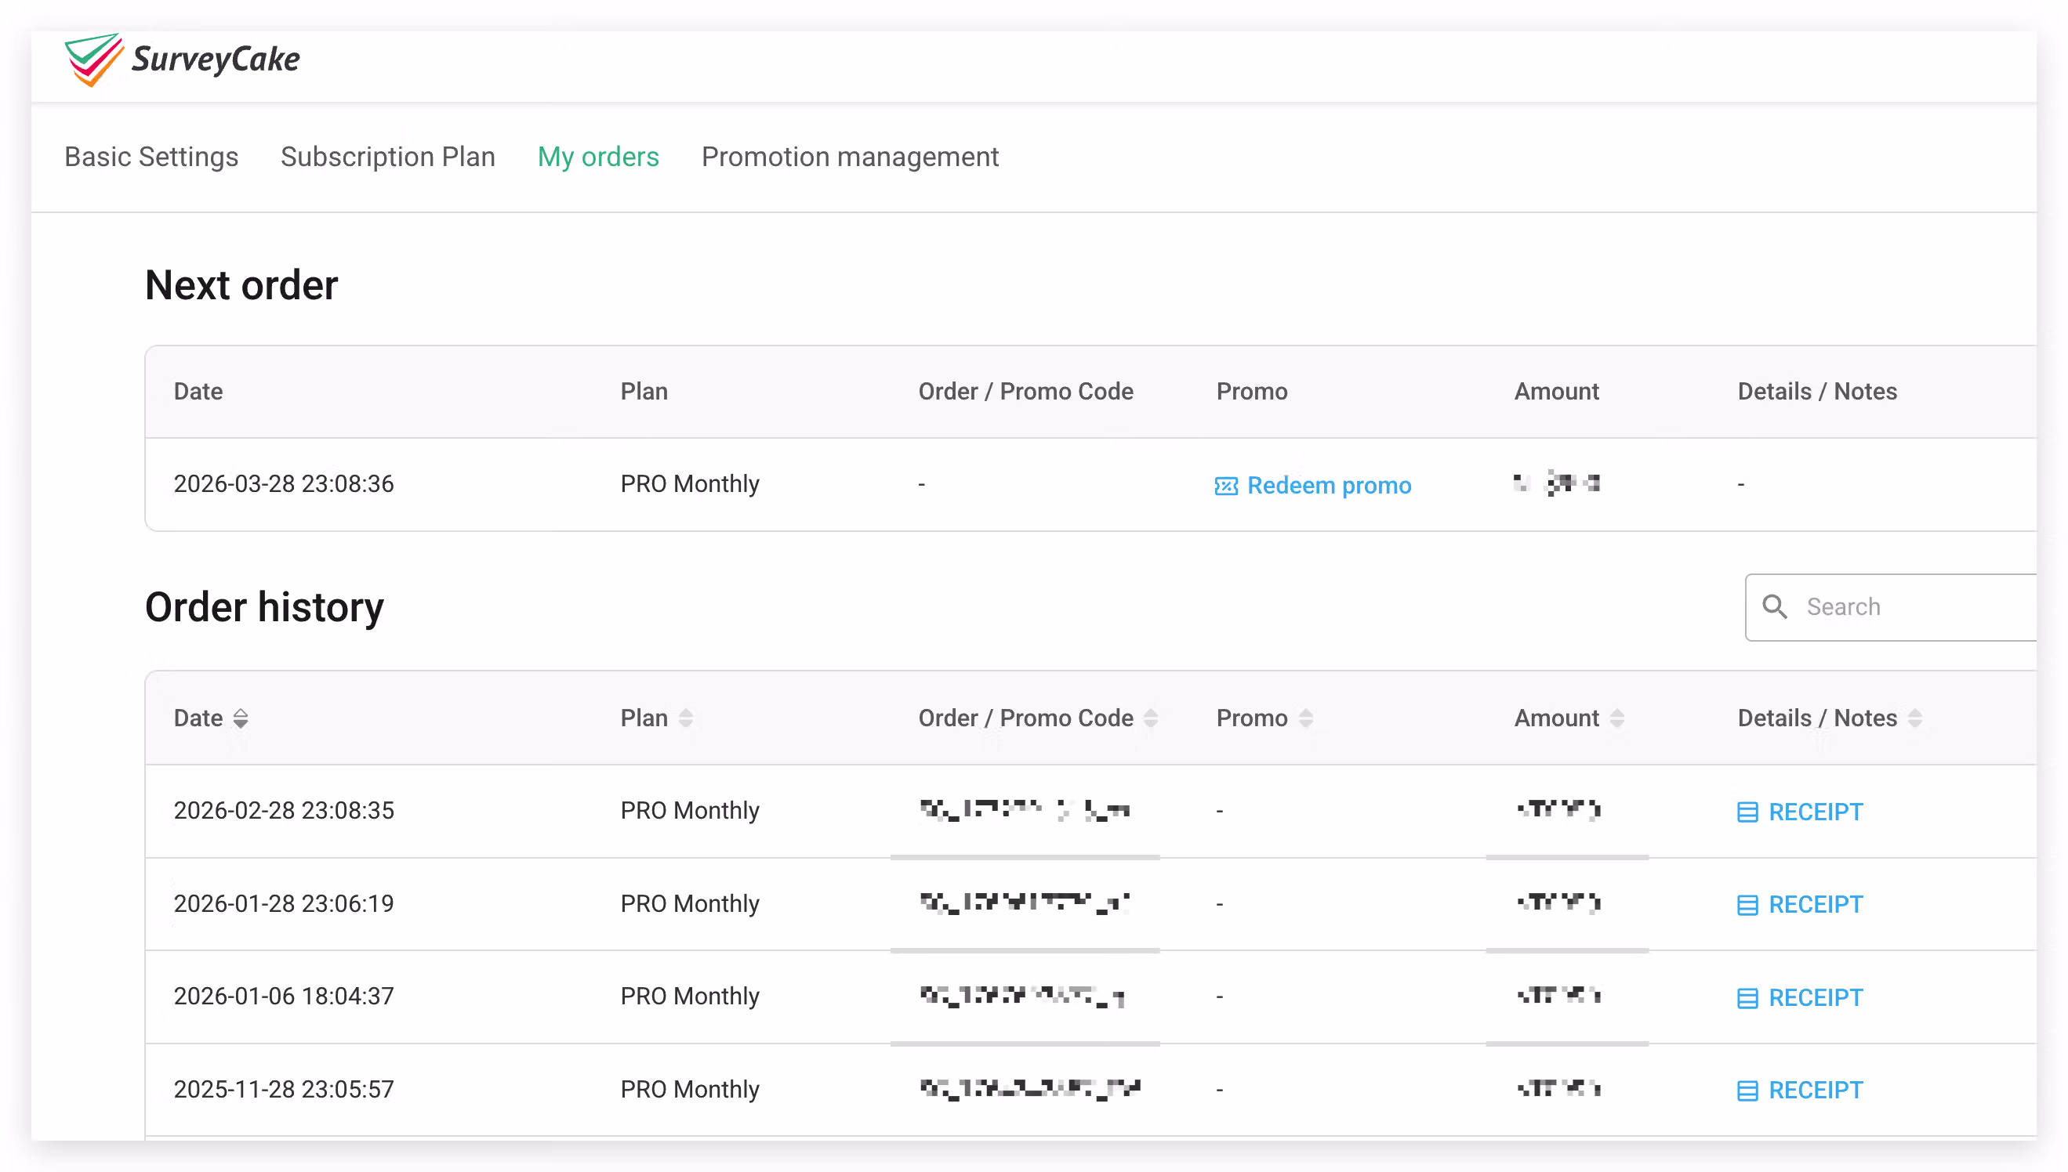The width and height of the screenshot is (2068, 1172).
Task: Click the blurred order code in 2026-02-28 row
Action: tap(1025, 810)
